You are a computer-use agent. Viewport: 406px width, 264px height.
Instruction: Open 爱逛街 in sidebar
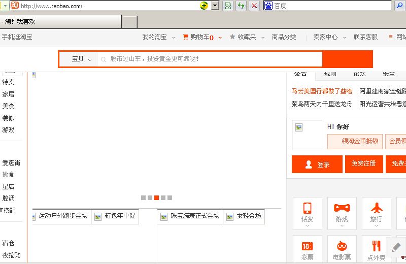pyautogui.click(x=11, y=163)
